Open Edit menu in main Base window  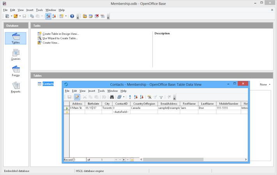point(12,10)
